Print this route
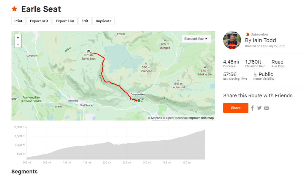 tap(18, 21)
